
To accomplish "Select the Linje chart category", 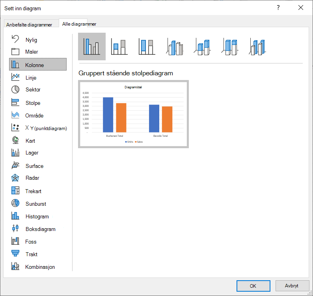I will pyautogui.click(x=38, y=77).
